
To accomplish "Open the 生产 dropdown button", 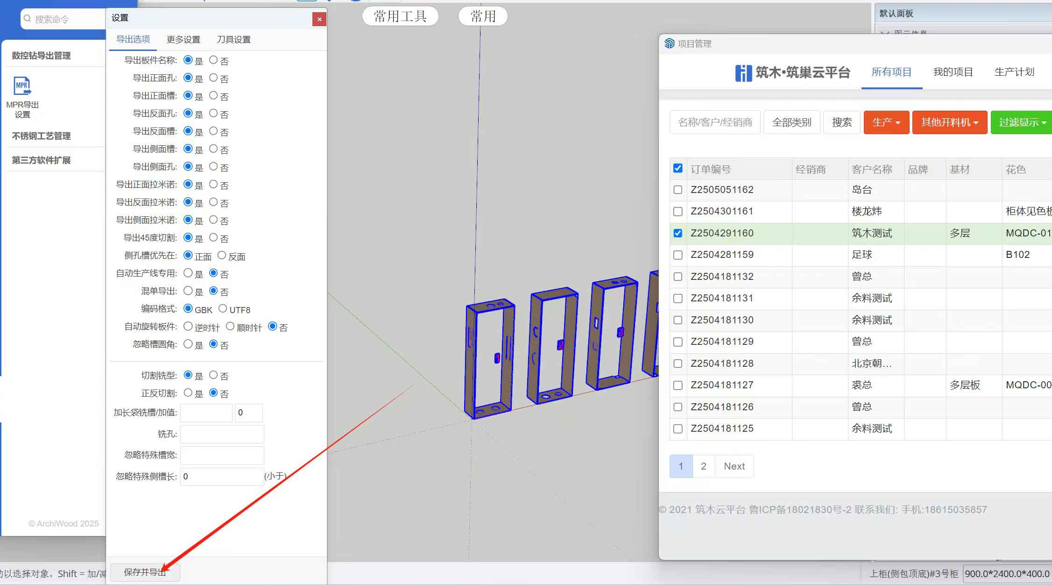I will 886,122.
